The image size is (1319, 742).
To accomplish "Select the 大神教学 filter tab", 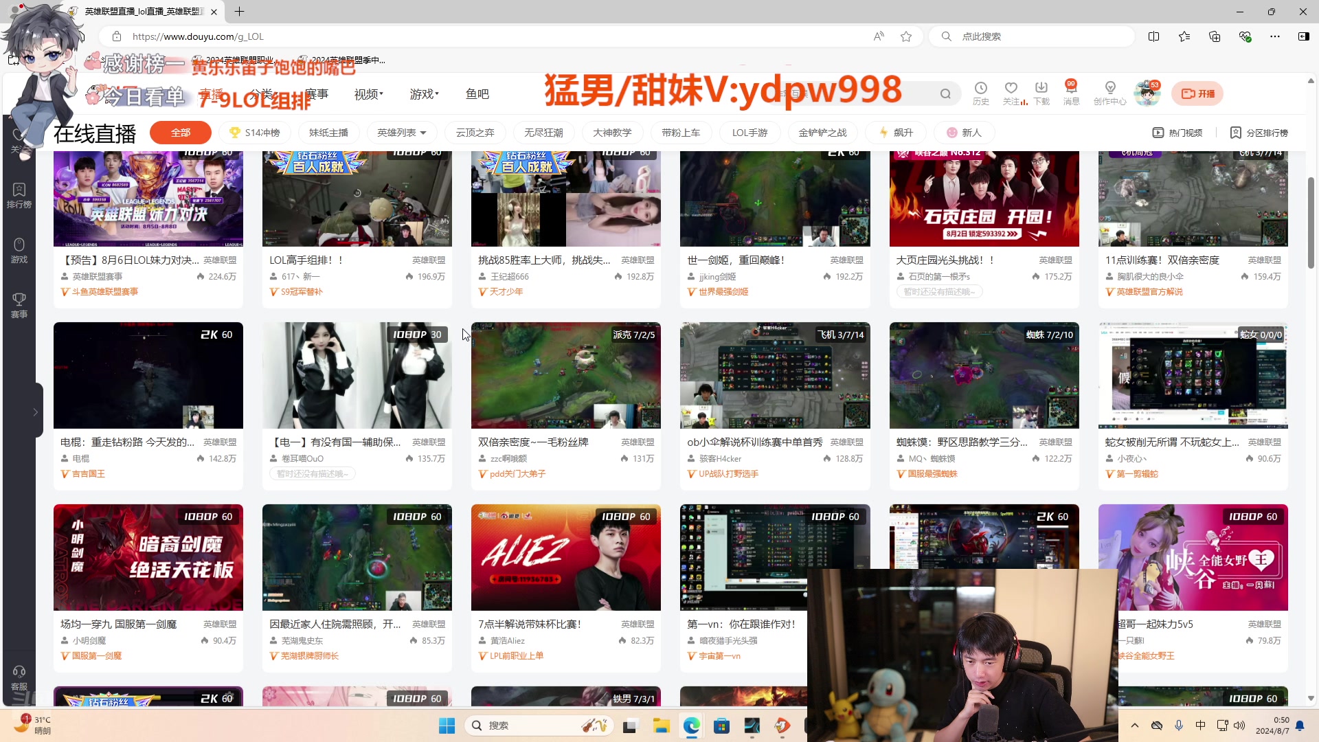I will (612, 133).
